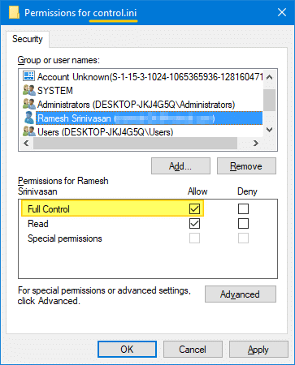Screen dimensions: 295x365
Task: Close the Permissions dialog
Action: point(282,12)
